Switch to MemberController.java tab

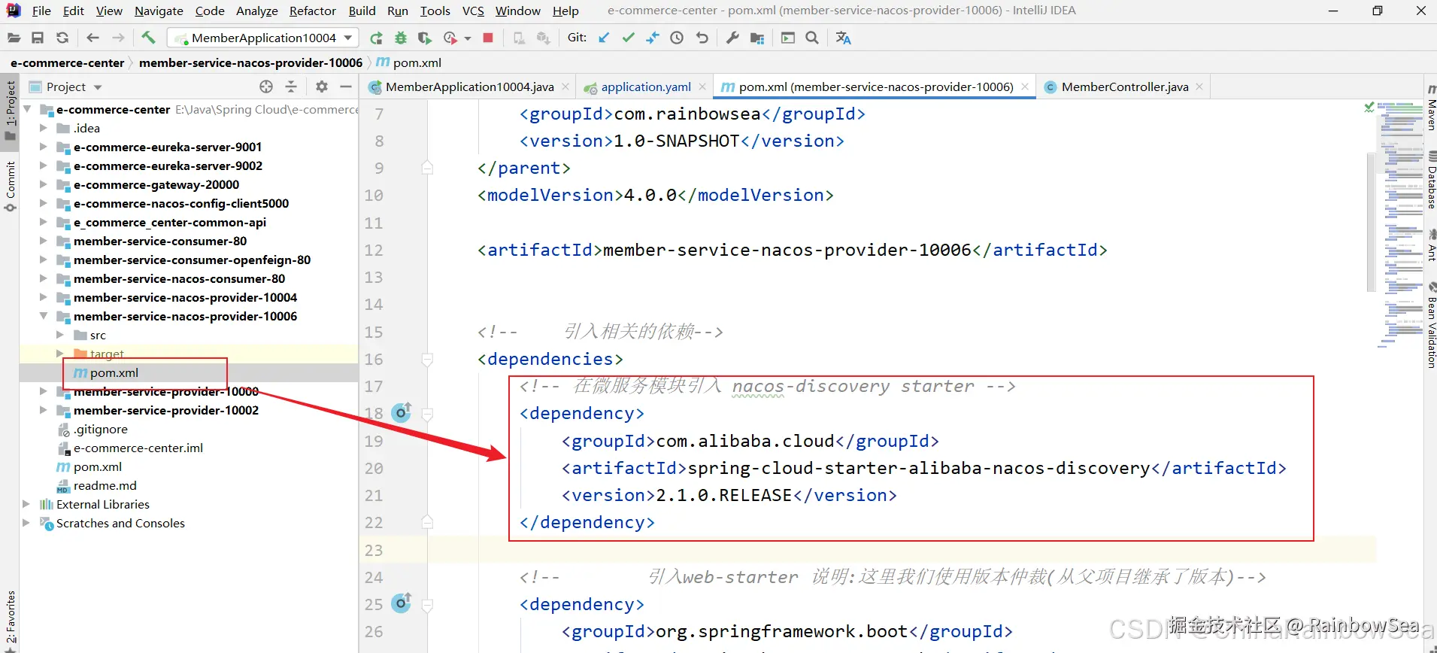(x=1124, y=87)
